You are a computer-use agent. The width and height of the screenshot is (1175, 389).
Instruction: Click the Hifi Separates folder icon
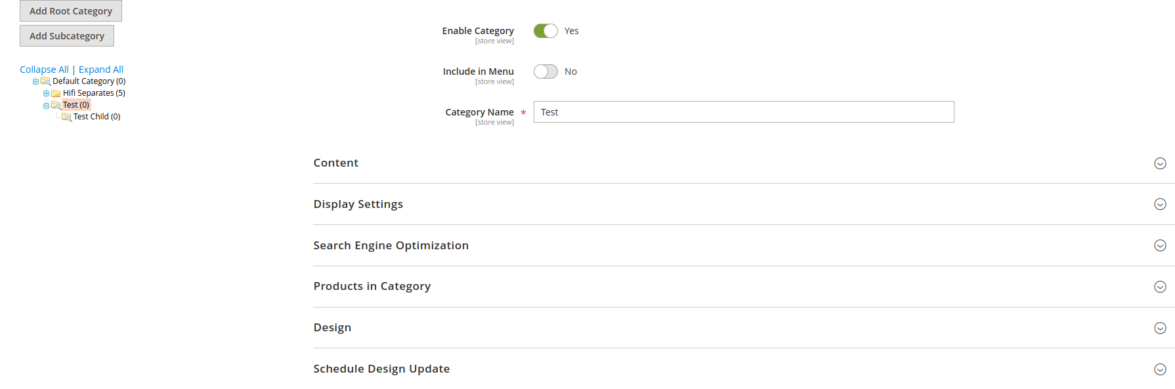click(x=55, y=92)
